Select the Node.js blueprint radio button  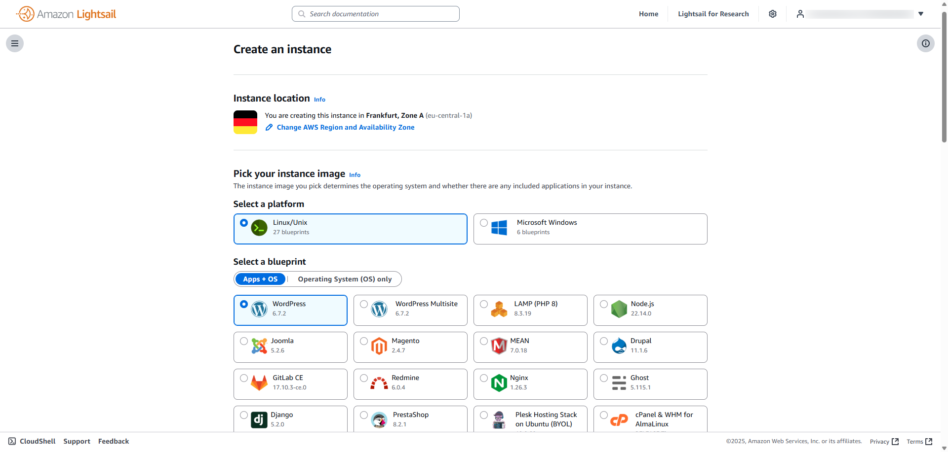pos(604,304)
